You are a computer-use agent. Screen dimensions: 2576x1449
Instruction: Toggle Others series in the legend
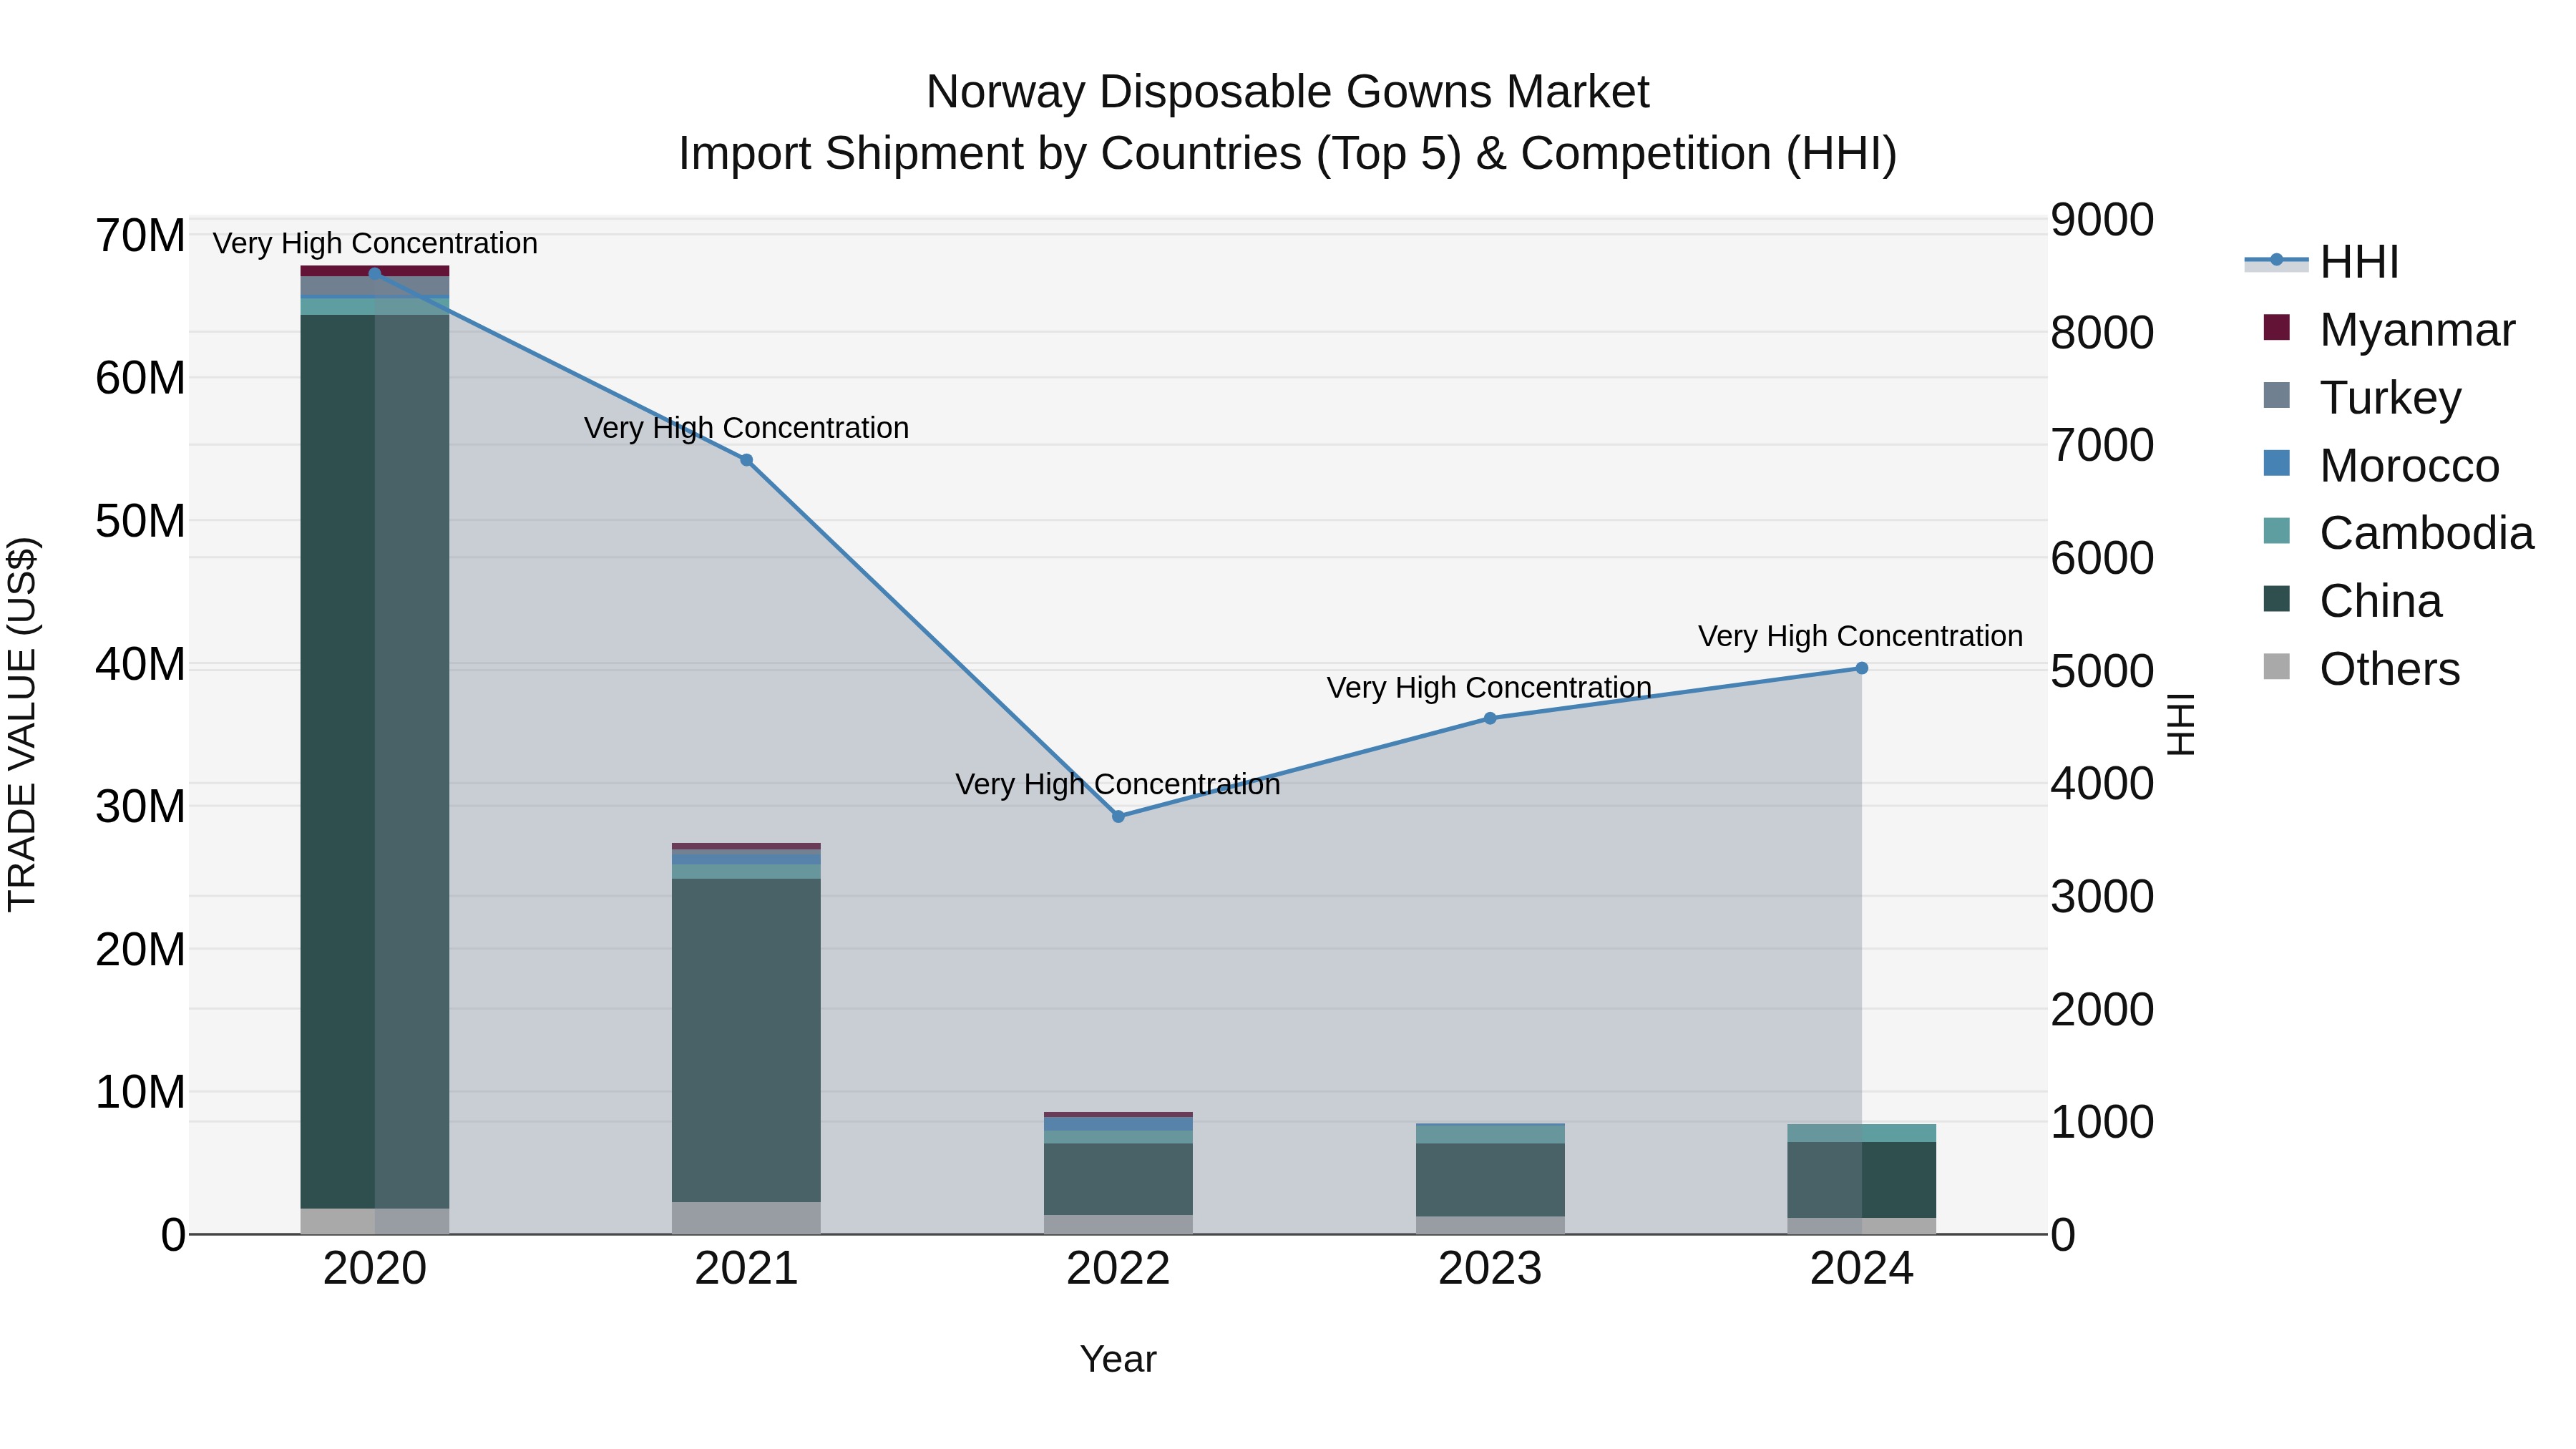(x=2361, y=668)
